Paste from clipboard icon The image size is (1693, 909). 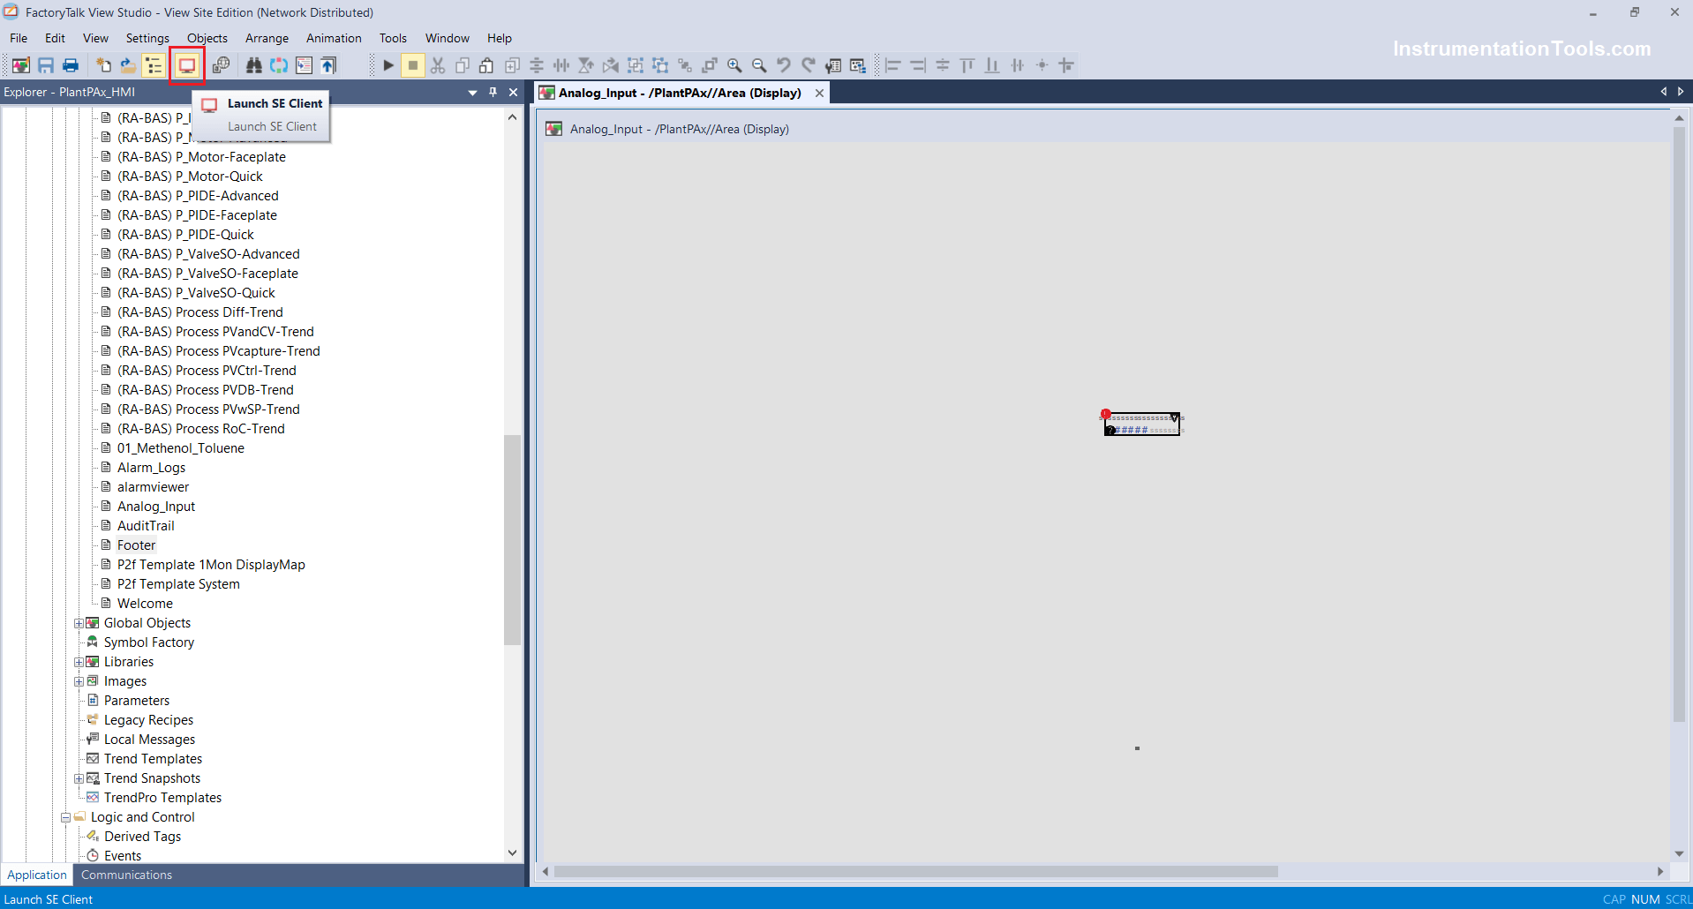point(487,65)
